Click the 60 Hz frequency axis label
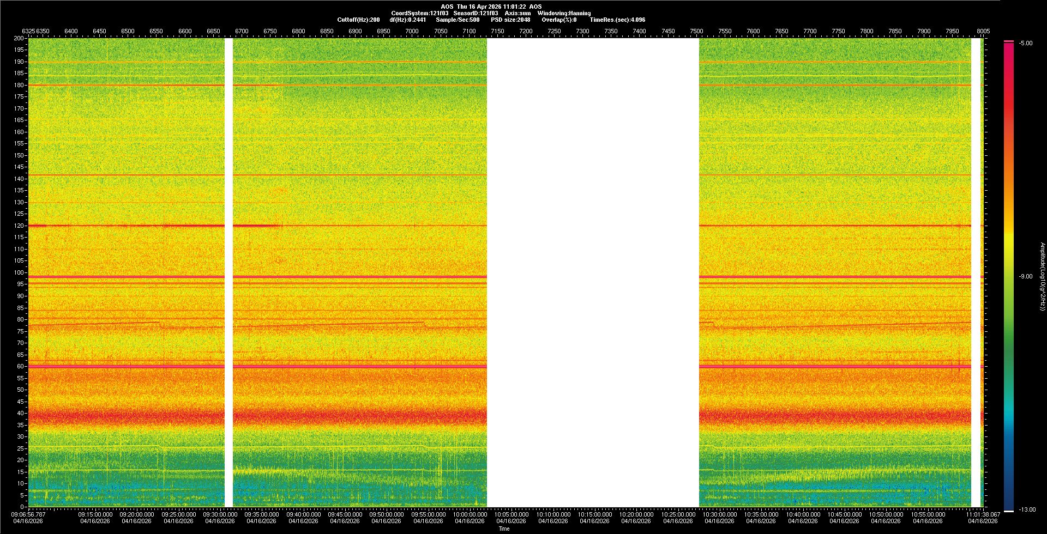Screen dimensions: 1047x534 pyautogui.click(x=21, y=366)
